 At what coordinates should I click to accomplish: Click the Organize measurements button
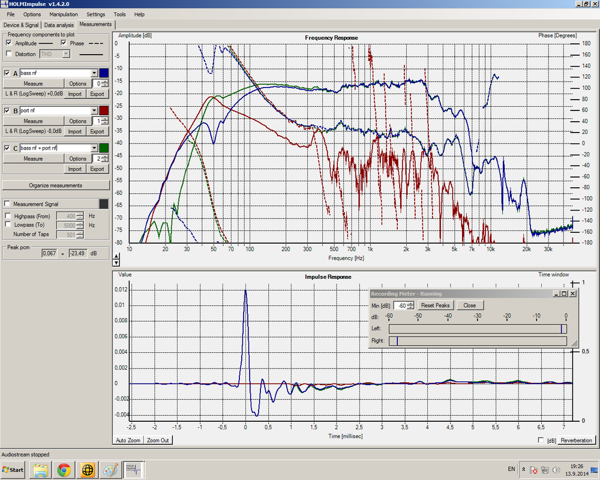point(55,185)
